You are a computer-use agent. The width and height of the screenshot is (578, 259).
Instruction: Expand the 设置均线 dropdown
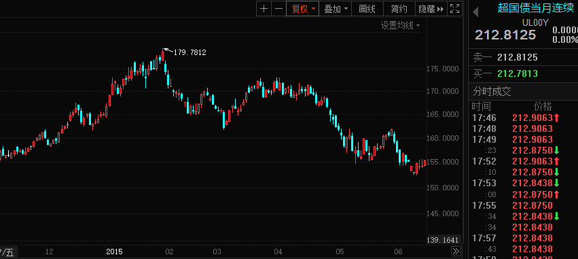(x=400, y=25)
